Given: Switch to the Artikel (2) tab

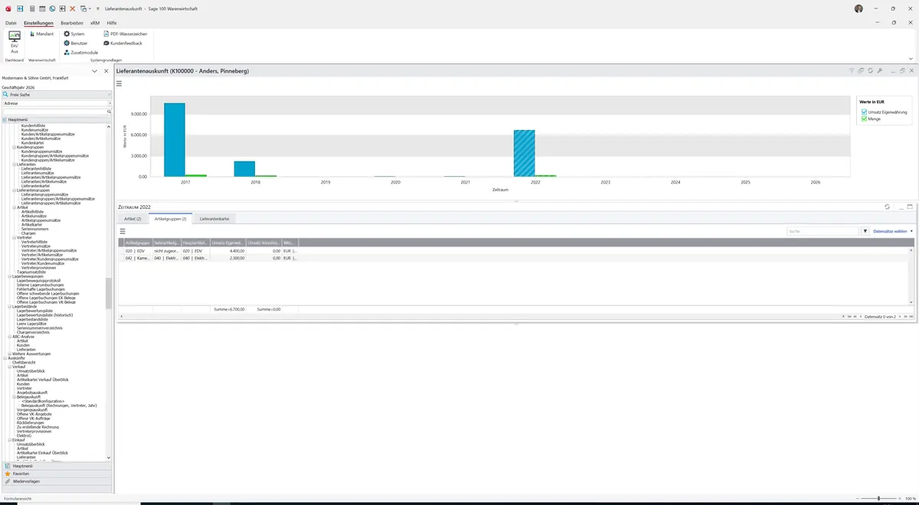Looking at the screenshot, I should [x=133, y=219].
